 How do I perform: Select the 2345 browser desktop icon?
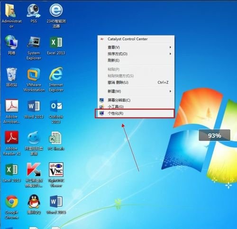pos(56,10)
